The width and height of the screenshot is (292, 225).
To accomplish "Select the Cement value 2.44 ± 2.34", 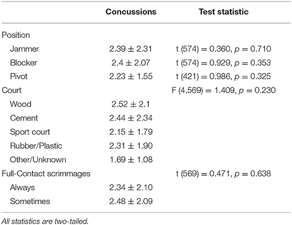I will tap(131, 118).
